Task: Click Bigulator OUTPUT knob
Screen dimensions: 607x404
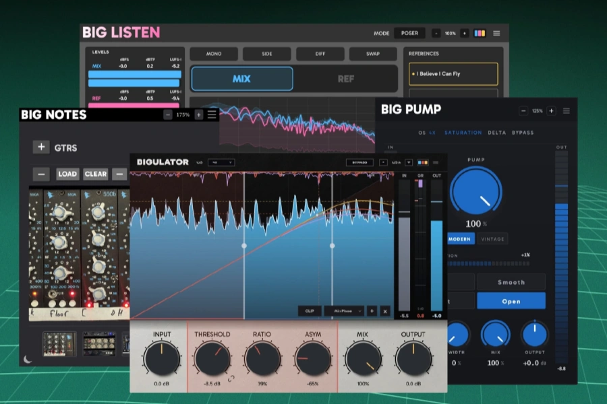Action: pos(413,359)
